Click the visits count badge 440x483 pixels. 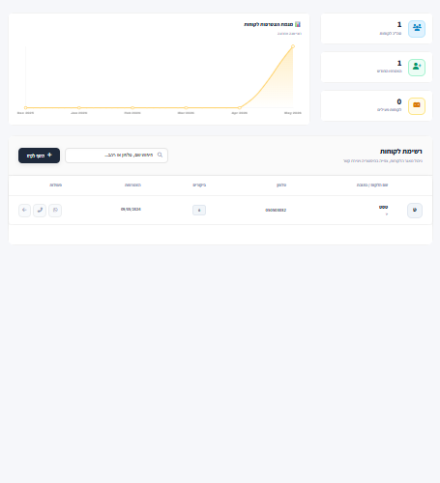199,211
